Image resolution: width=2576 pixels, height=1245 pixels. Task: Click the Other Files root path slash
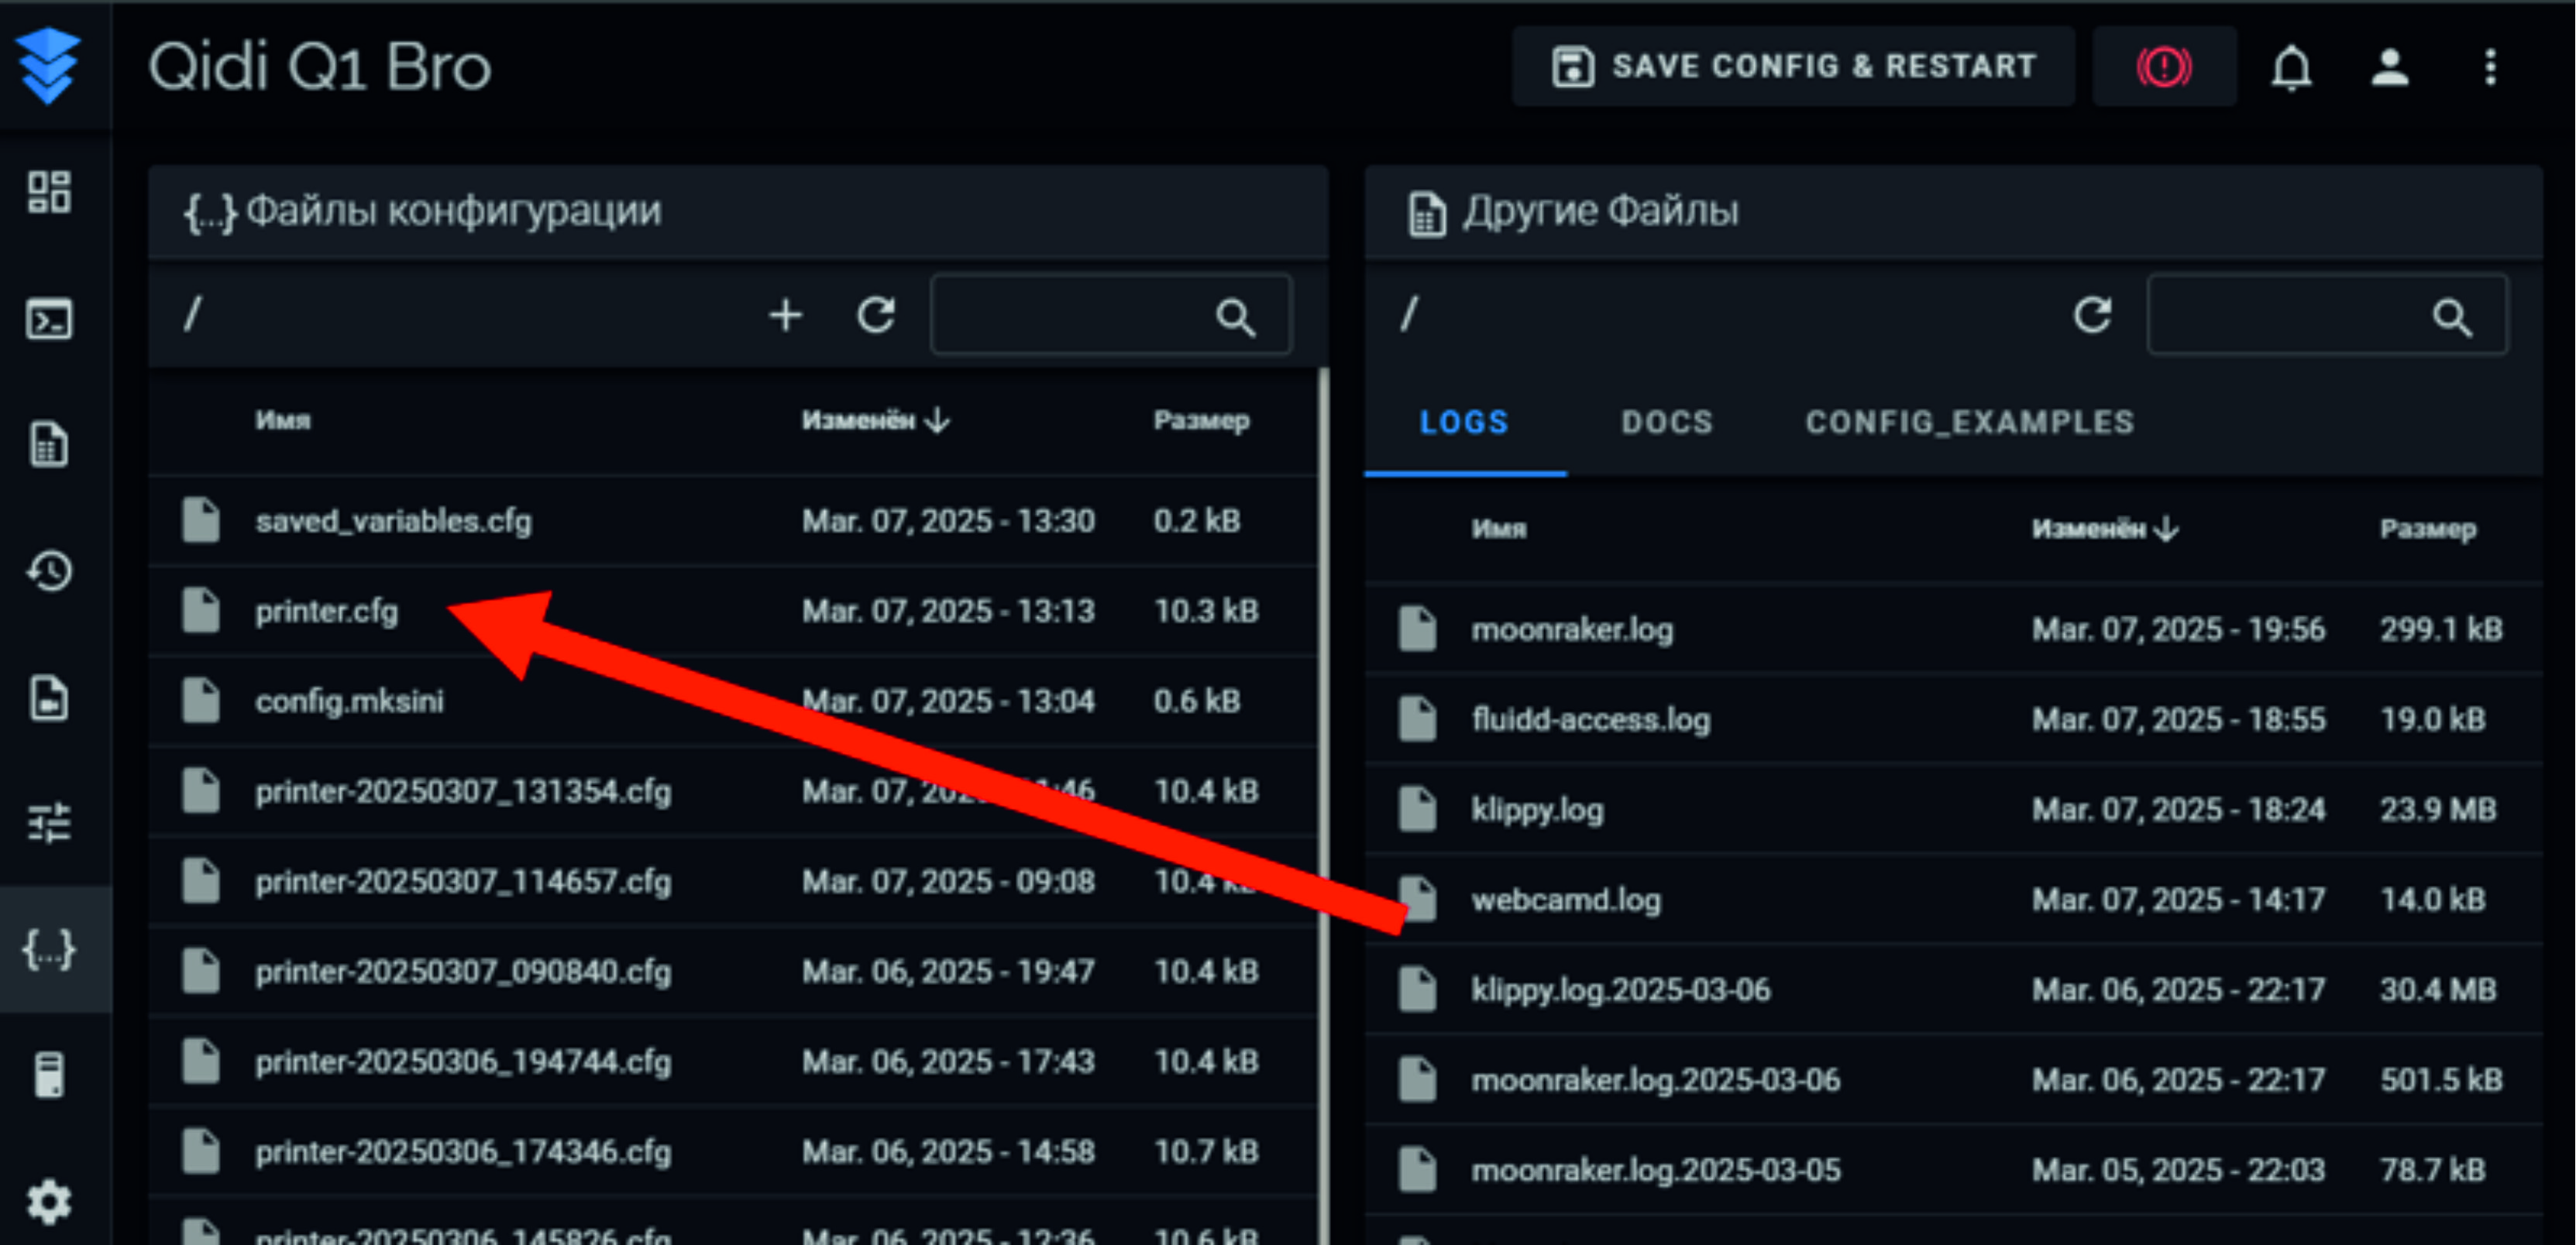(x=1409, y=315)
